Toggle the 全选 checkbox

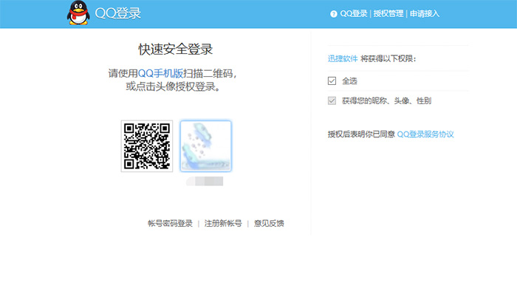click(332, 80)
